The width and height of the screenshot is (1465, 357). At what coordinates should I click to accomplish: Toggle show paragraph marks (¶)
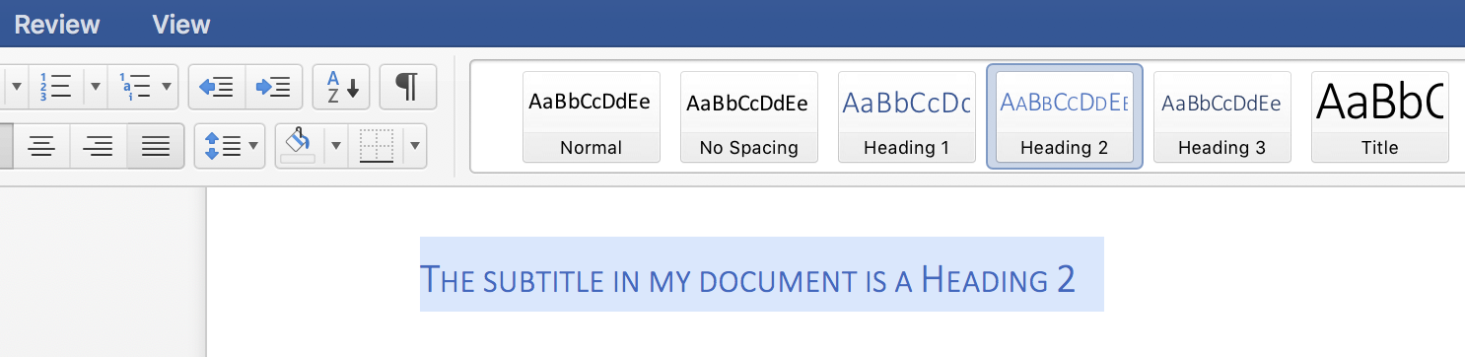tap(407, 87)
